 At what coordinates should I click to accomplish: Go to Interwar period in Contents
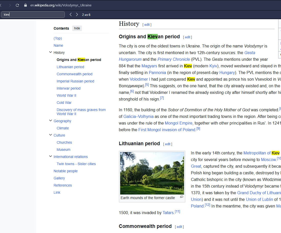[68, 89]
